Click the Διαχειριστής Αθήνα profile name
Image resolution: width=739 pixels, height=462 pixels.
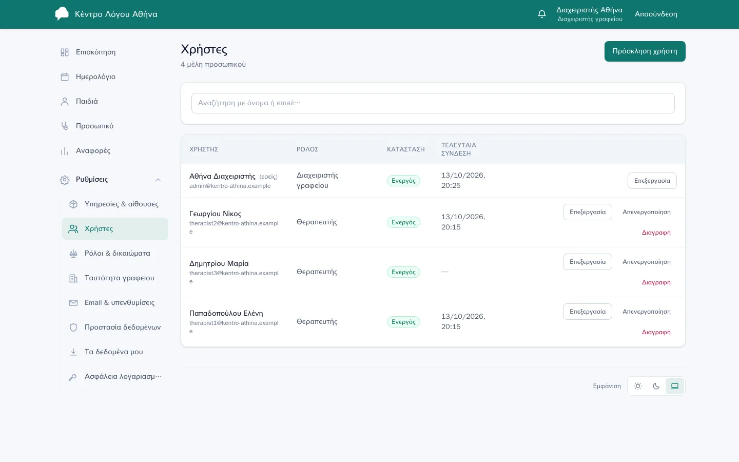[589, 10]
